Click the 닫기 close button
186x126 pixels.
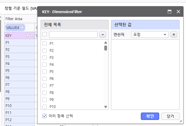tap(170, 116)
